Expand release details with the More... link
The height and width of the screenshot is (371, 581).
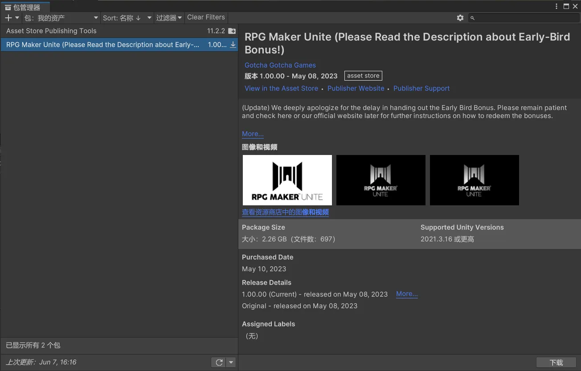[407, 294]
